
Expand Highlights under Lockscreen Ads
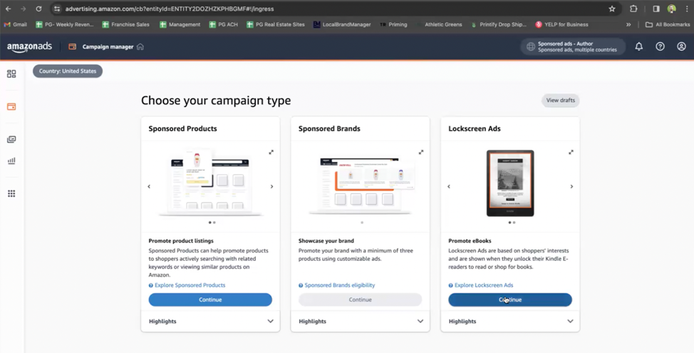point(510,321)
